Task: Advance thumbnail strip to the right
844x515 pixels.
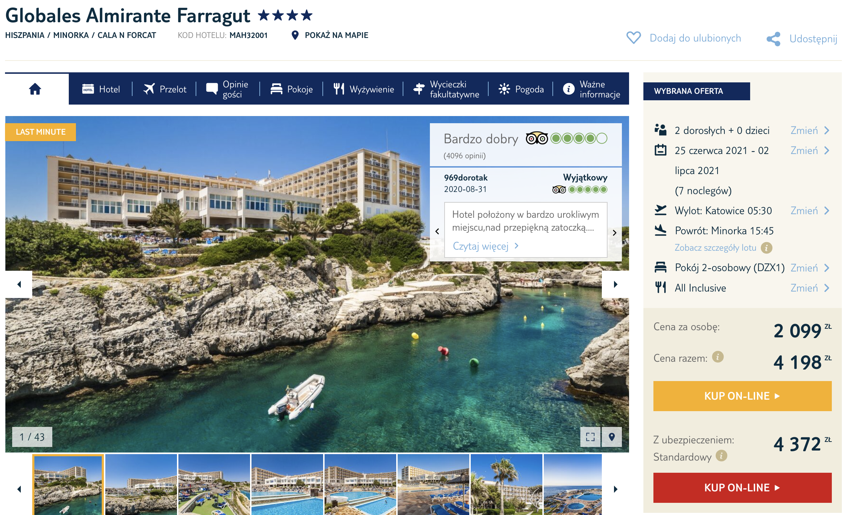Action: pos(615,489)
